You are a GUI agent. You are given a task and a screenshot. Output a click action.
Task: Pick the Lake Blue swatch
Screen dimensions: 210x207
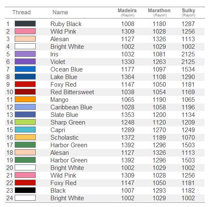click(25, 77)
